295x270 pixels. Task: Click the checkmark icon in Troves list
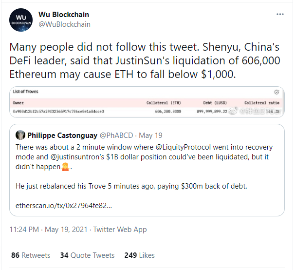[x=277, y=92]
